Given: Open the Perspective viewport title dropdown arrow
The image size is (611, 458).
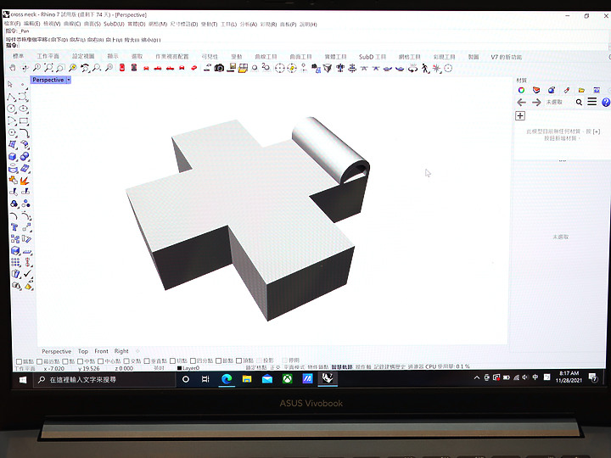Looking at the screenshot, I should click(69, 80).
